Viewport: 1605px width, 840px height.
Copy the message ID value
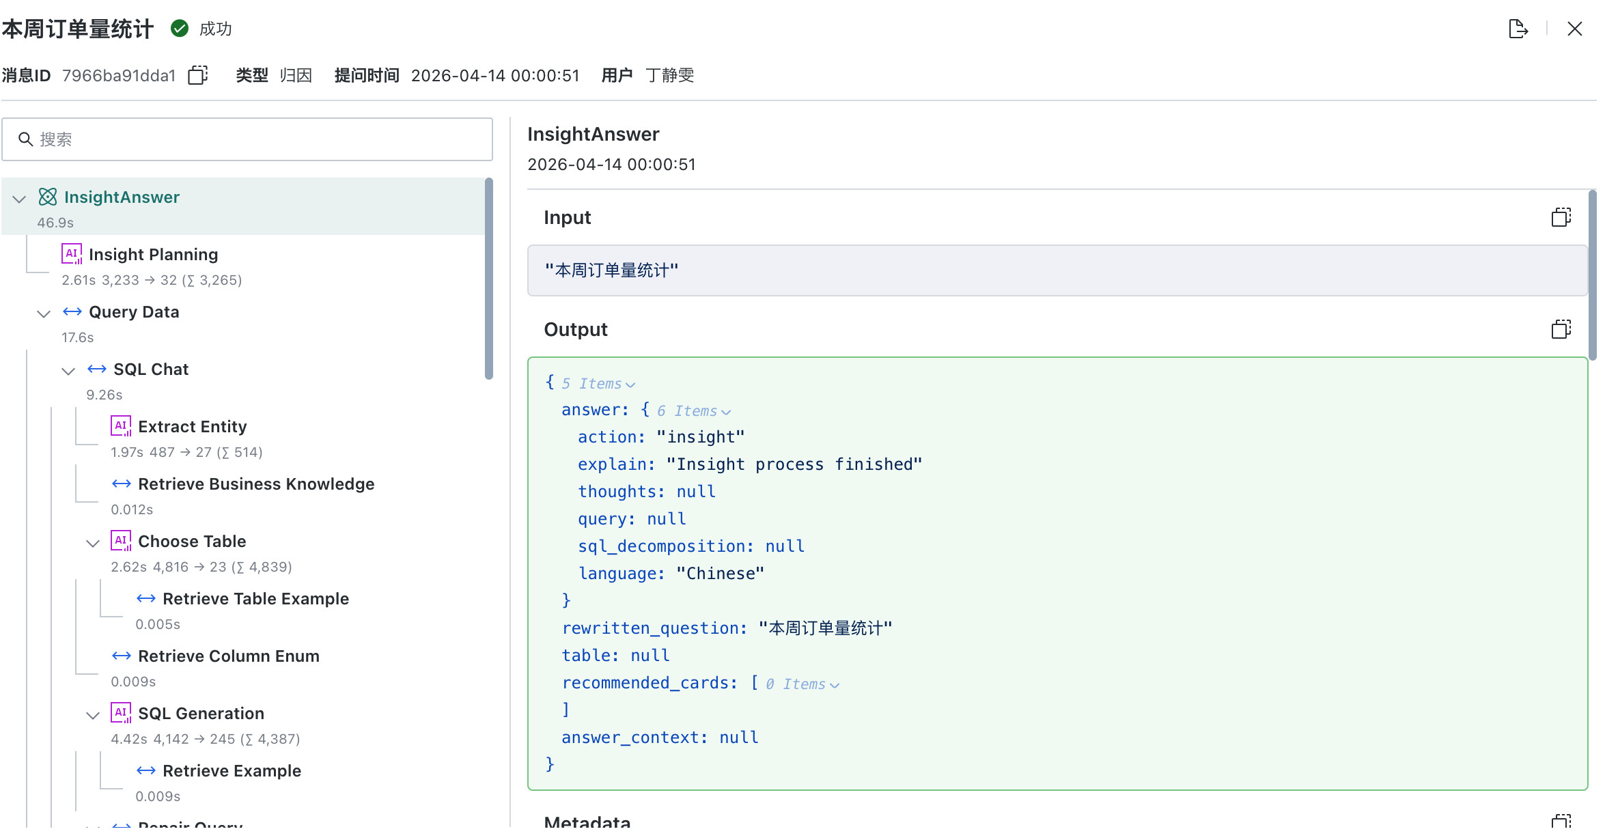click(198, 75)
